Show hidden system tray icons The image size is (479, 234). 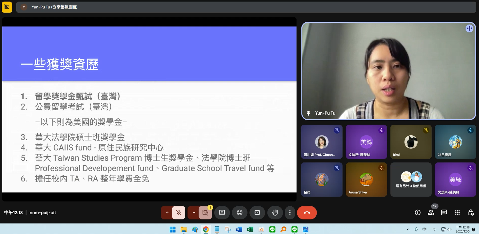(408, 229)
